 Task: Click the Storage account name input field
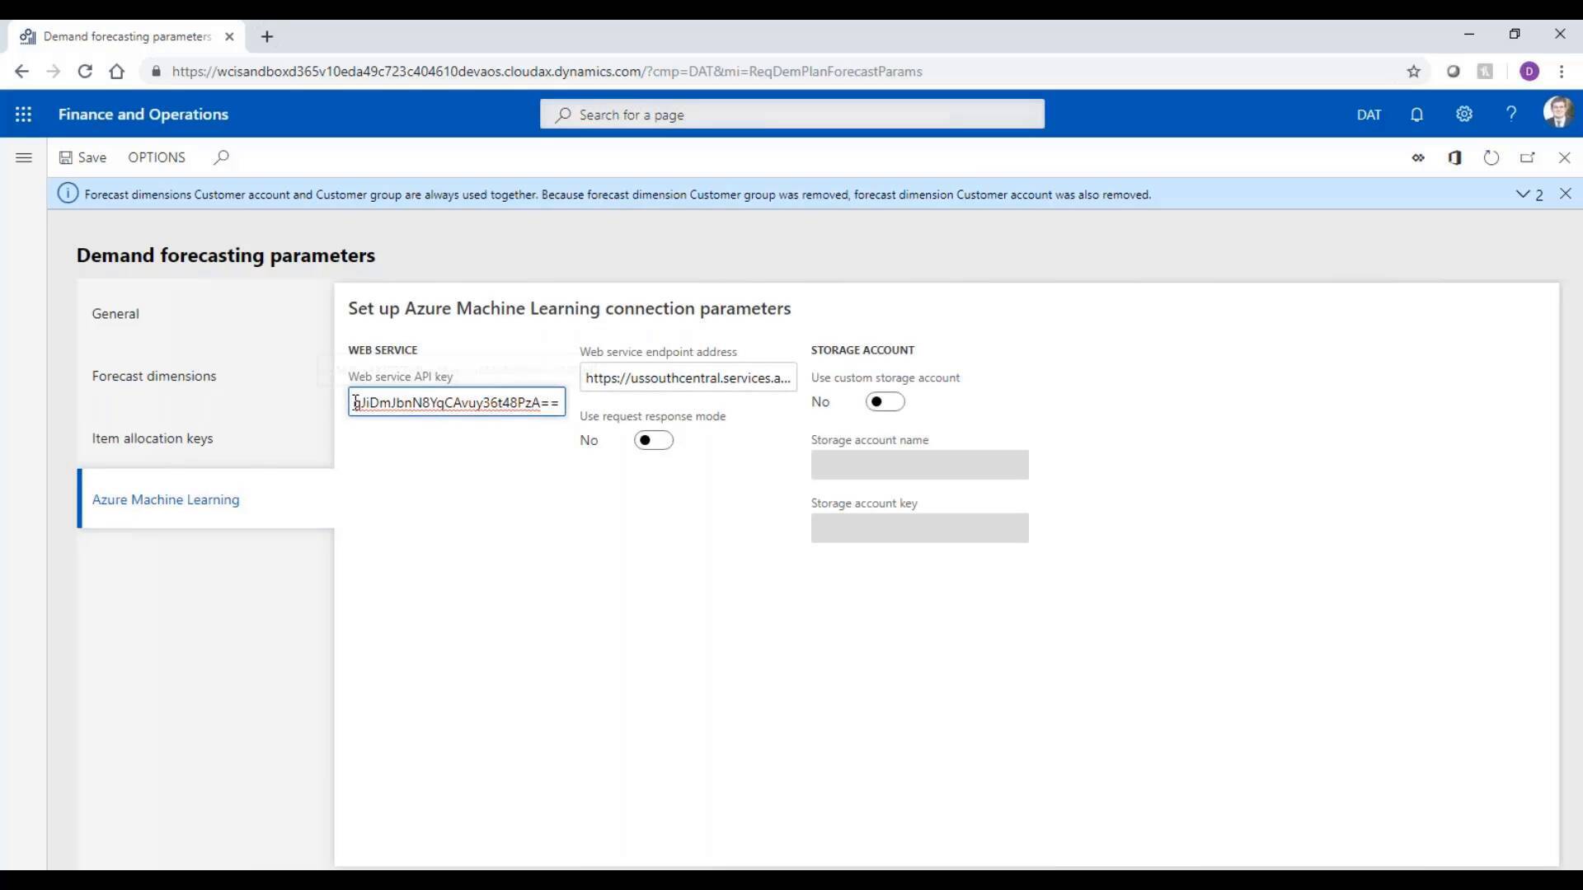[919, 465]
